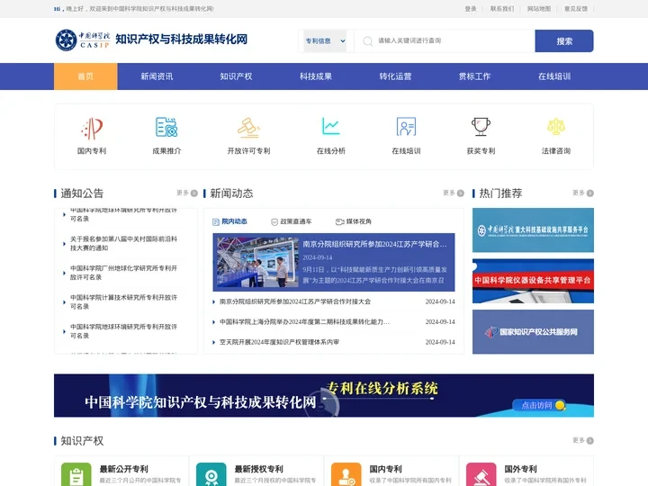Screen dimensions: 648x486
Task: Click the featured headline 南京分院组织研究所参加2024江苏产学研合
Action: click(374, 244)
